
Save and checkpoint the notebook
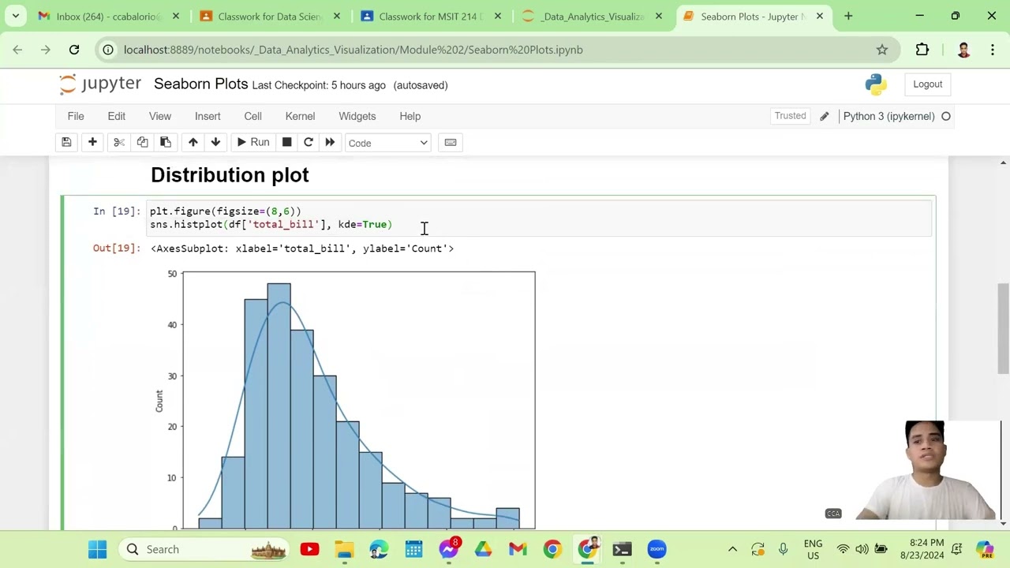pyautogui.click(x=66, y=143)
